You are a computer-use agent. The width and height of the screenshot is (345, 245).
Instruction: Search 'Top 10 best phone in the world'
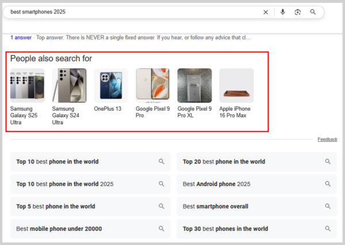tap(90, 162)
